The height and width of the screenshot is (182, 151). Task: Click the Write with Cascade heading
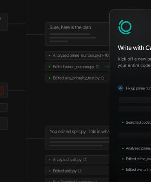[134, 48]
